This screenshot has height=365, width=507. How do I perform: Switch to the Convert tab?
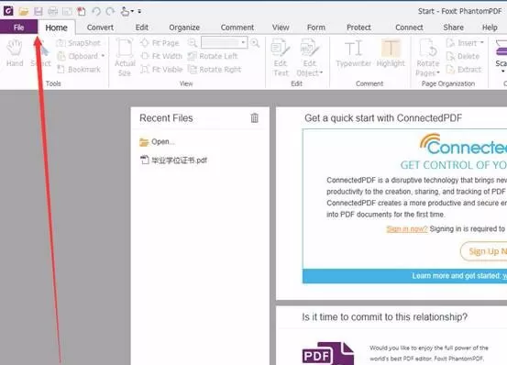click(x=100, y=28)
